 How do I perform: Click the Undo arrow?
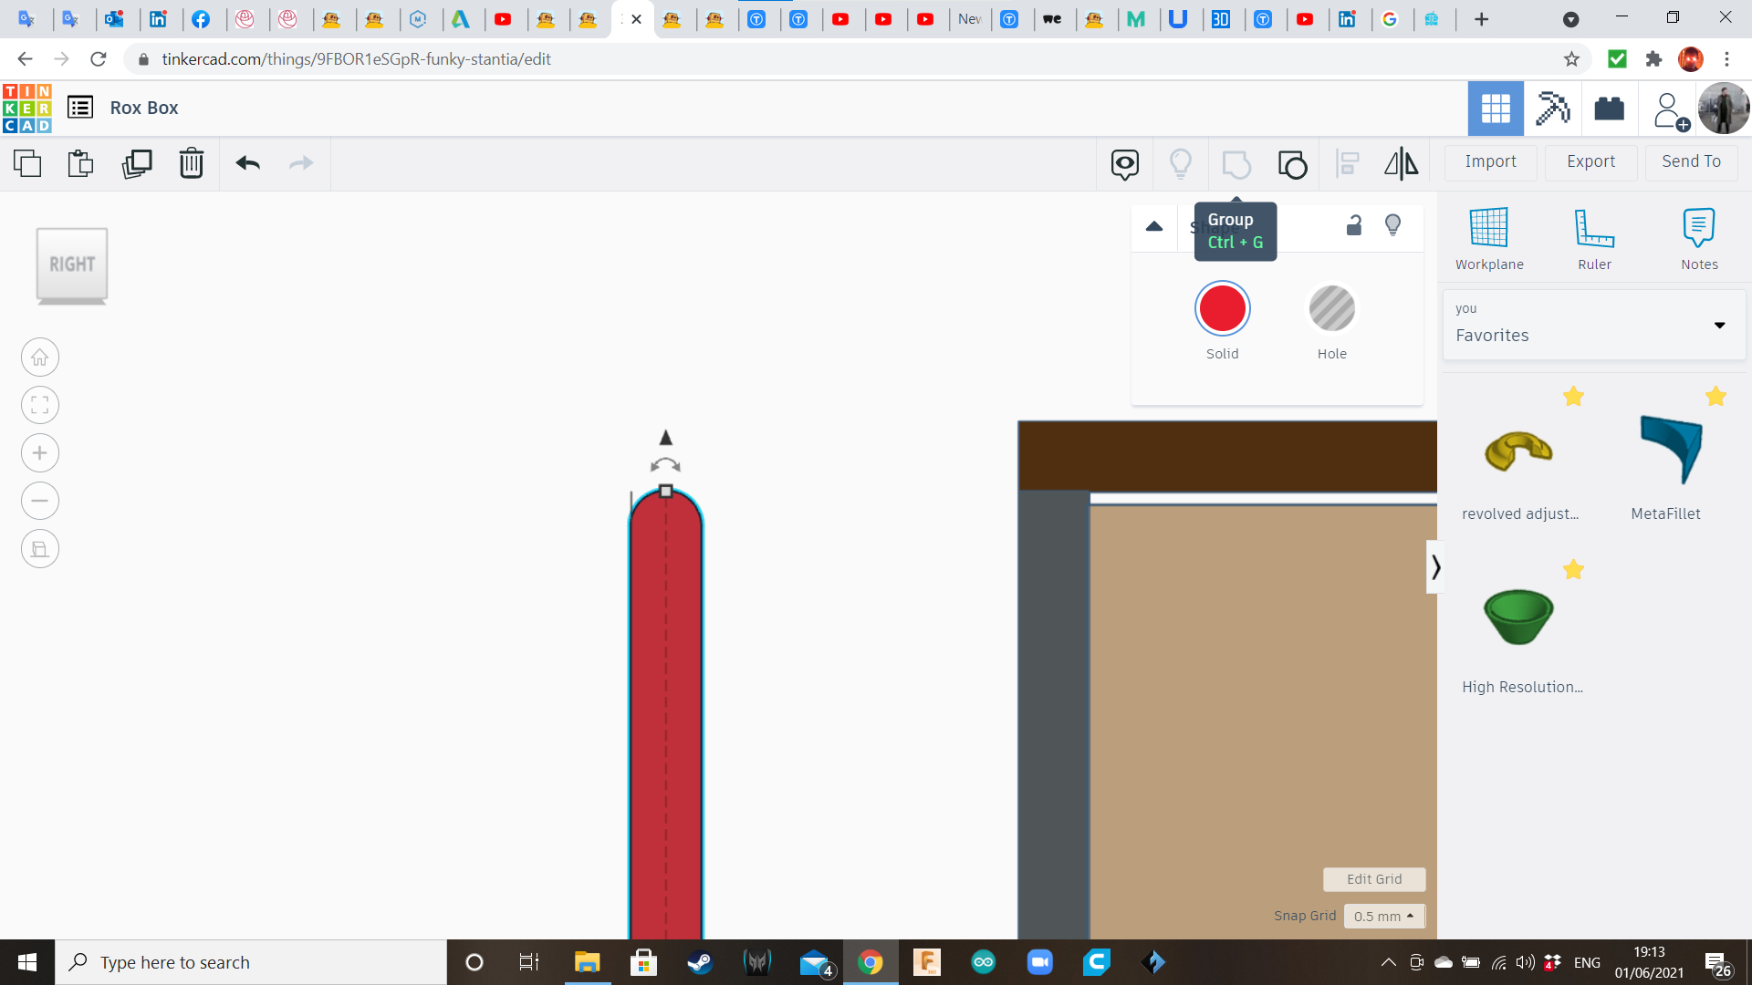click(x=248, y=164)
